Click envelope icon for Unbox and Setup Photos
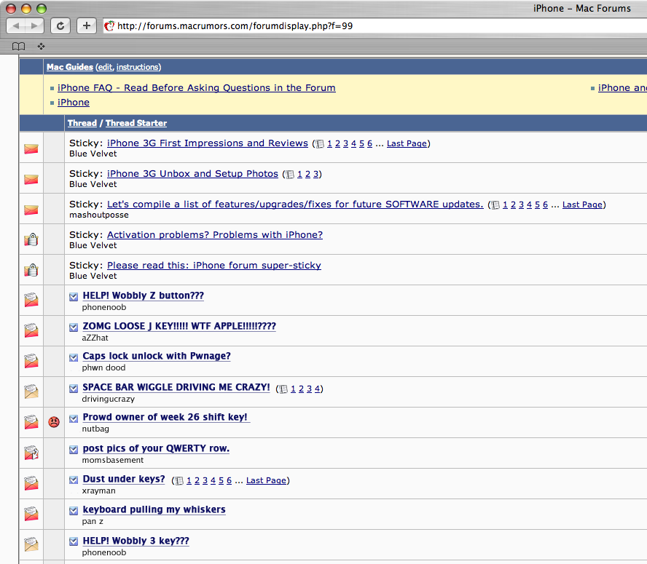The height and width of the screenshot is (564, 647). (31, 179)
